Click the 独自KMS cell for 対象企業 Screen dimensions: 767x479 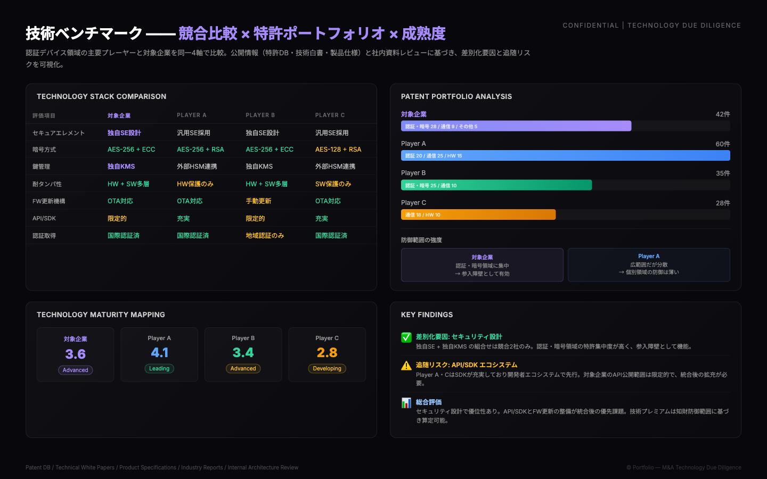tap(121, 167)
